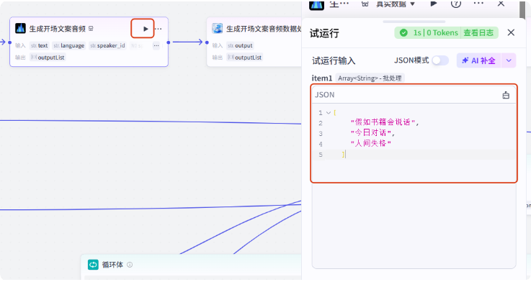Click the JSON label in the editor header
Screen dimensions: 531x282
point(325,95)
